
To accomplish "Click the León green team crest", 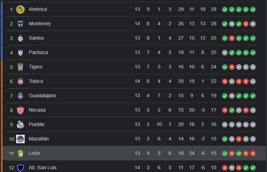I will [21, 153].
